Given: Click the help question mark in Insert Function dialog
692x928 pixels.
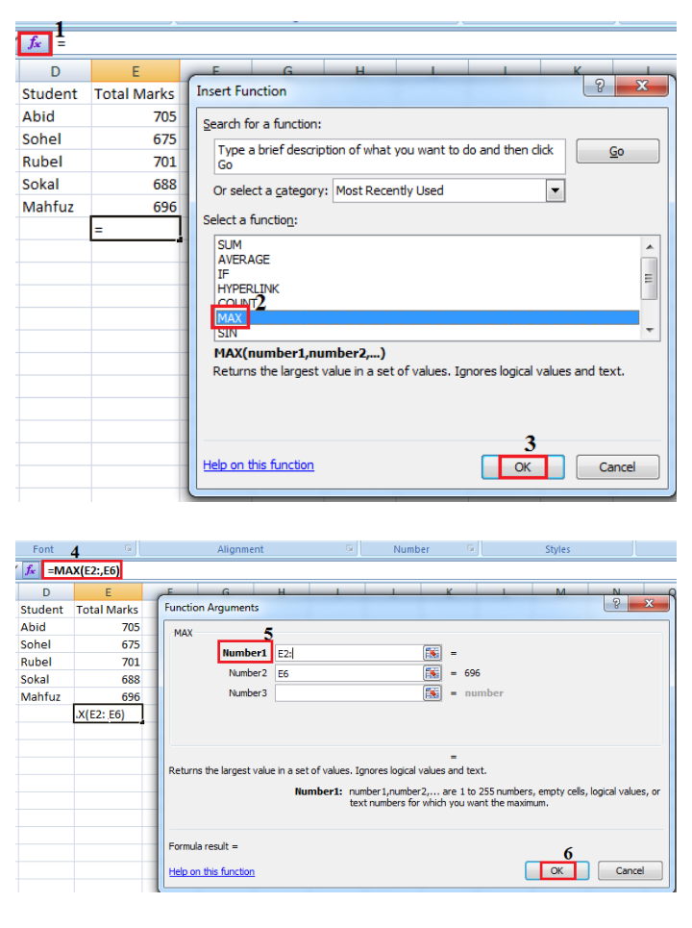Looking at the screenshot, I should (601, 87).
